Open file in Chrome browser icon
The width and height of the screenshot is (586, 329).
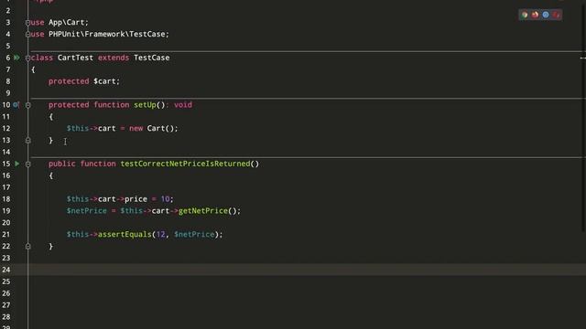(x=525, y=15)
